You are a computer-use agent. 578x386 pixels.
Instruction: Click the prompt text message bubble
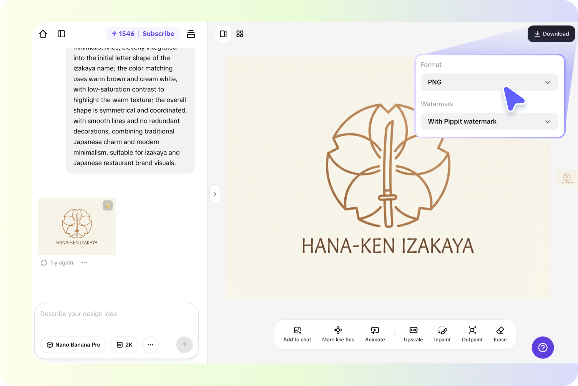(x=130, y=110)
